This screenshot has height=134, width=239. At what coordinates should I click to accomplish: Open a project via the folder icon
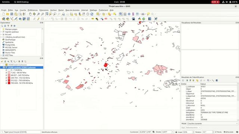[x=7, y=14]
